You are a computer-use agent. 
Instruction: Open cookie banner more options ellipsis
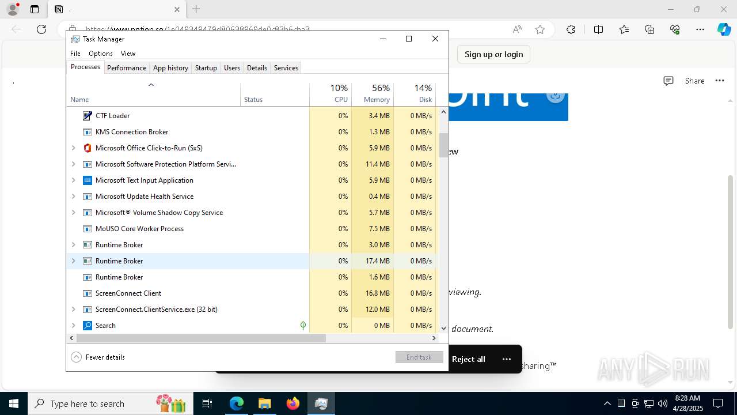(507, 359)
